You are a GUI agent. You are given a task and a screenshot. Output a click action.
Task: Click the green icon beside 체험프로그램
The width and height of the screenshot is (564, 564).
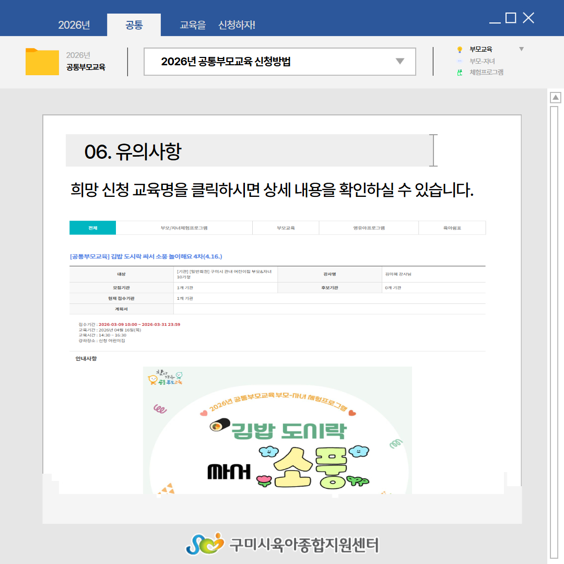(x=460, y=73)
